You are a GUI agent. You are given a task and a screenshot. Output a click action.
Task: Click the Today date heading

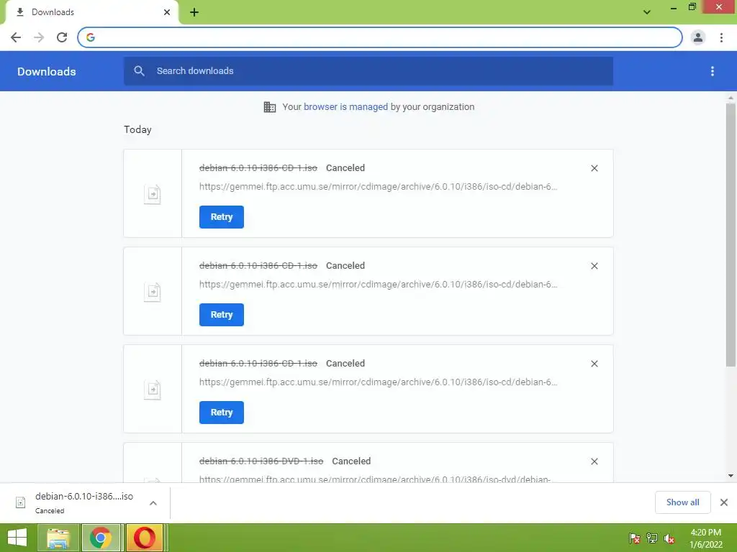click(137, 129)
